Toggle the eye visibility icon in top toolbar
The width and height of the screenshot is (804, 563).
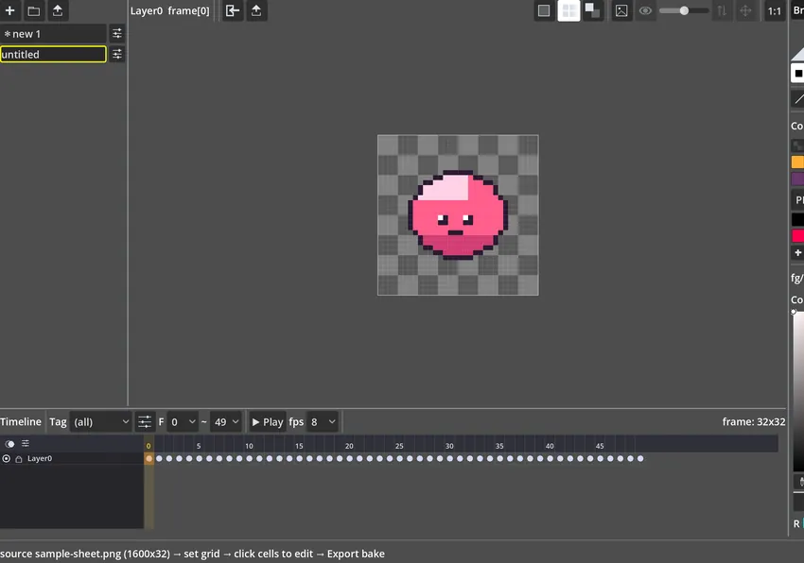click(645, 10)
